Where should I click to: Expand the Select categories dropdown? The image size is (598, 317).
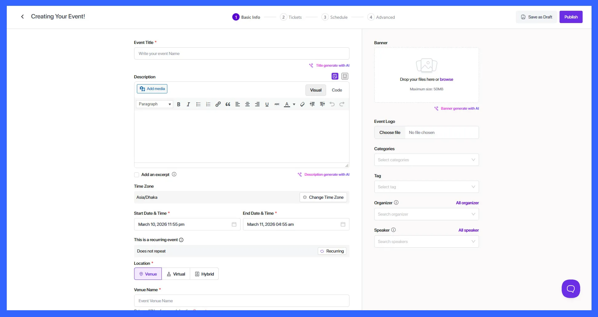[426, 160]
